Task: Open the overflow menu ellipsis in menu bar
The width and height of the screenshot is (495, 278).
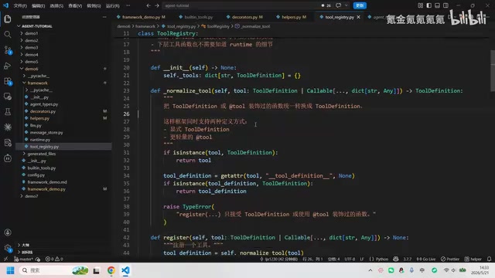Action: (128, 5)
